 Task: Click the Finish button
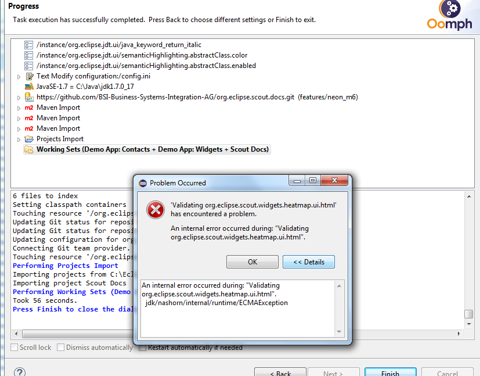390,372
